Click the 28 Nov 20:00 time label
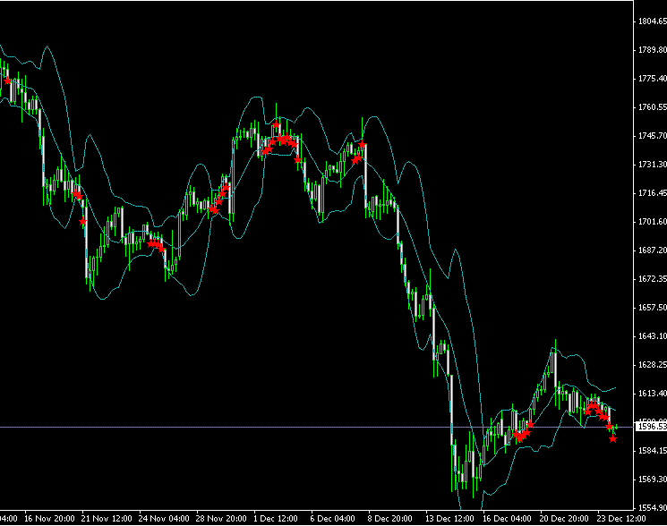This screenshot has width=667, height=526. click(221, 519)
